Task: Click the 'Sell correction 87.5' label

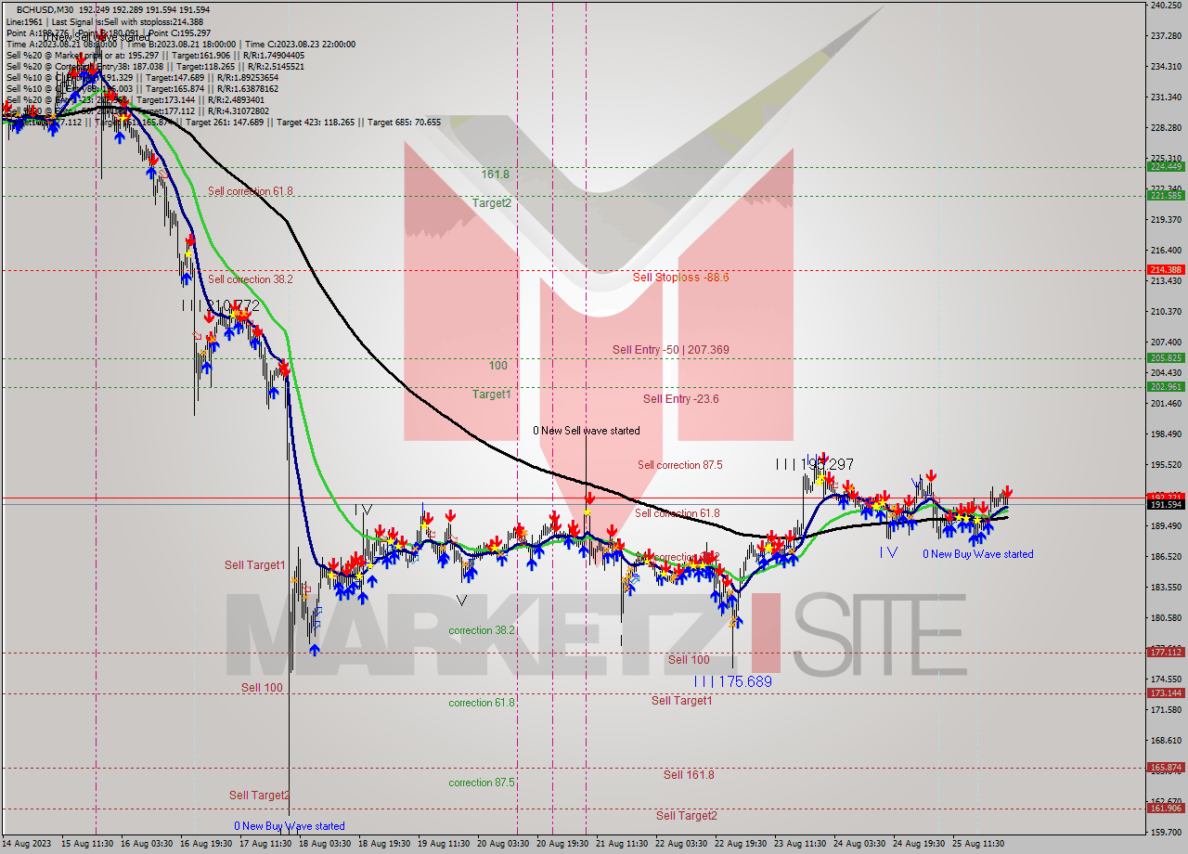Action: (679, 464)
